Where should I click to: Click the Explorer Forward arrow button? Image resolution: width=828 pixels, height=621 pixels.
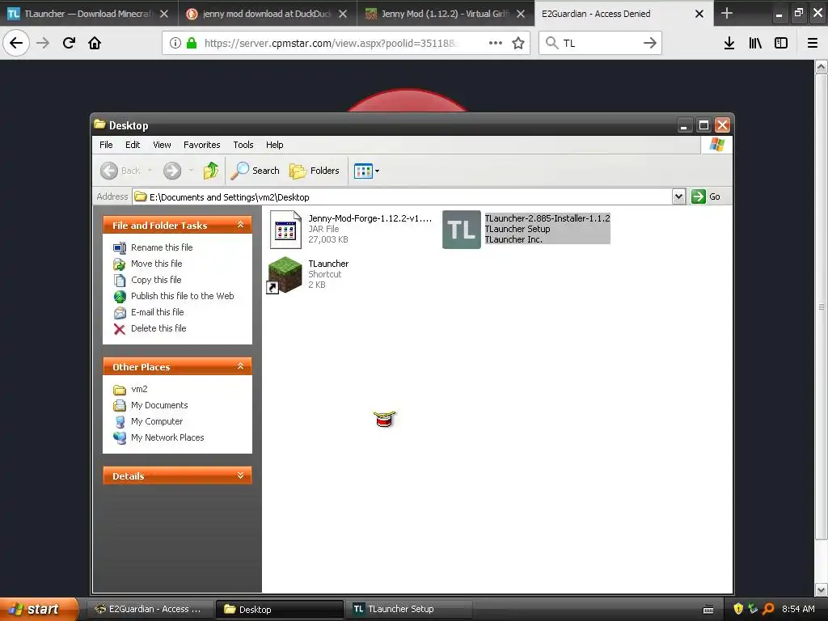172,171
